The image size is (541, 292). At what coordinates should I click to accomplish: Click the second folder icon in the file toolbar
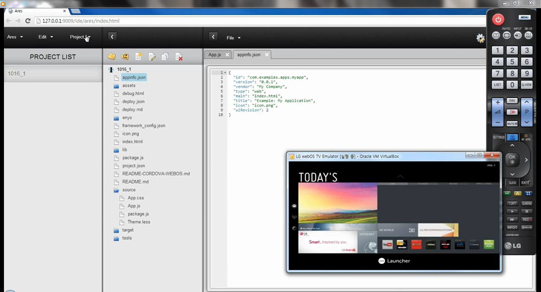pyautogui.click(x=125, y=57)
